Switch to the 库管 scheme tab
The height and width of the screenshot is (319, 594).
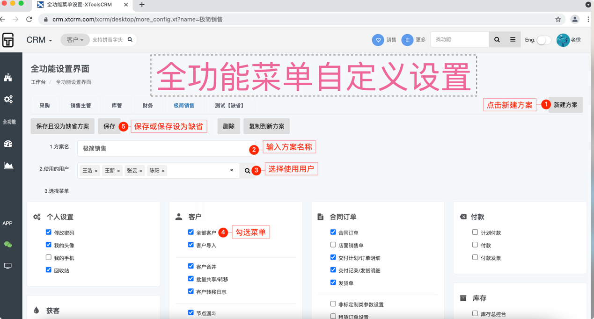(117, 106)
